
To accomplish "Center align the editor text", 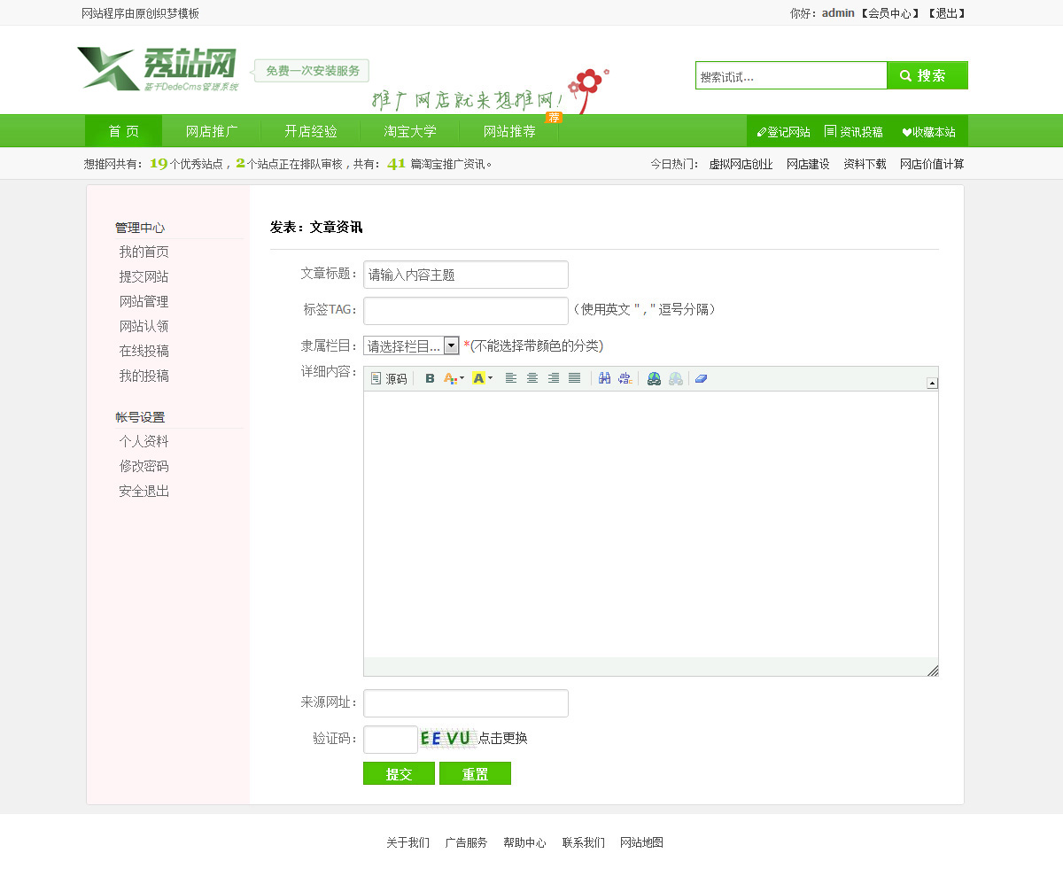I will tap(532, 378).
